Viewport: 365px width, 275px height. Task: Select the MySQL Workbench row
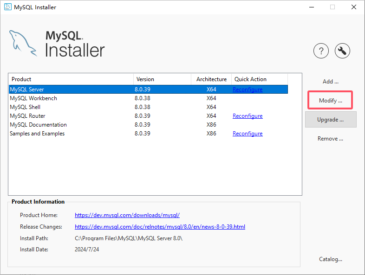(148, 98)
